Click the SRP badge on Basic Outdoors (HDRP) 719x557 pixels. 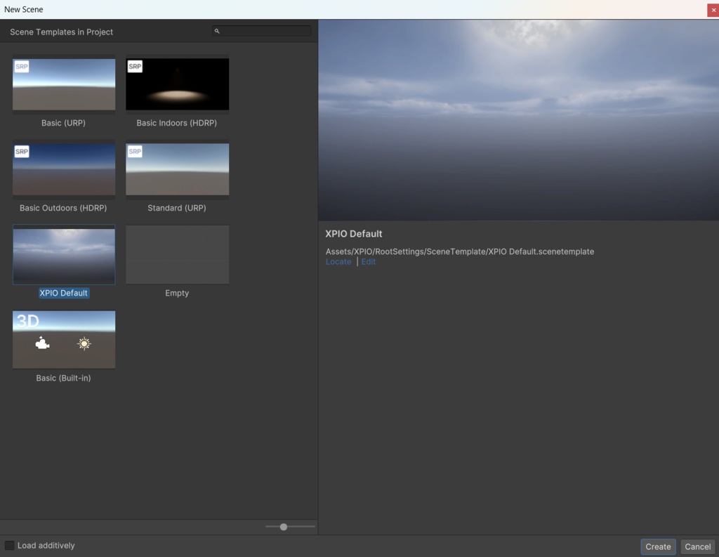click(22, 152)
